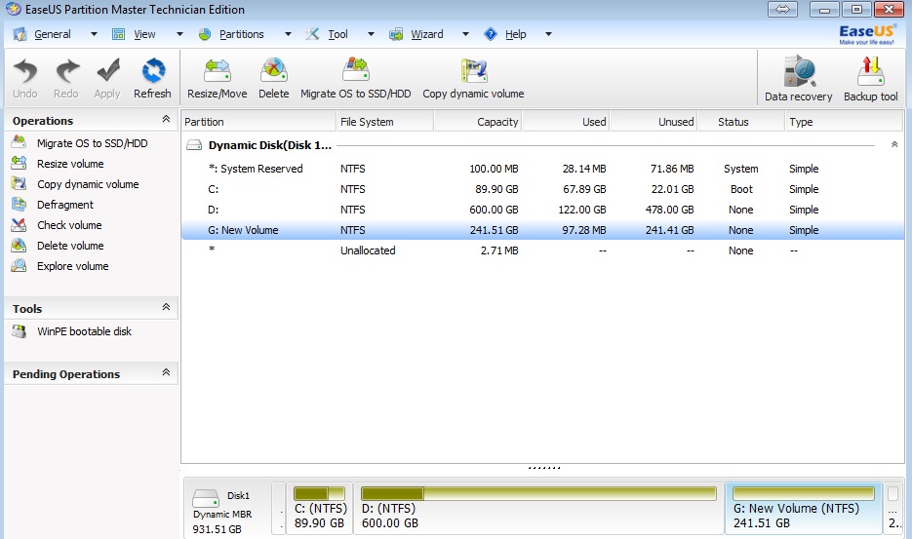Open the Tool menu
Viewport: 912px width, 539px height.
[x=337, y=34]
